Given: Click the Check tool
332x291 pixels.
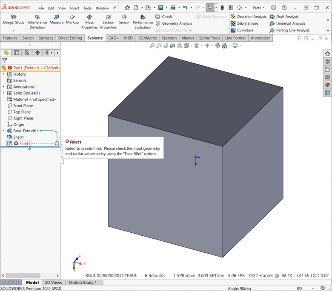Looking at the screenshot, I should point(164,17).
